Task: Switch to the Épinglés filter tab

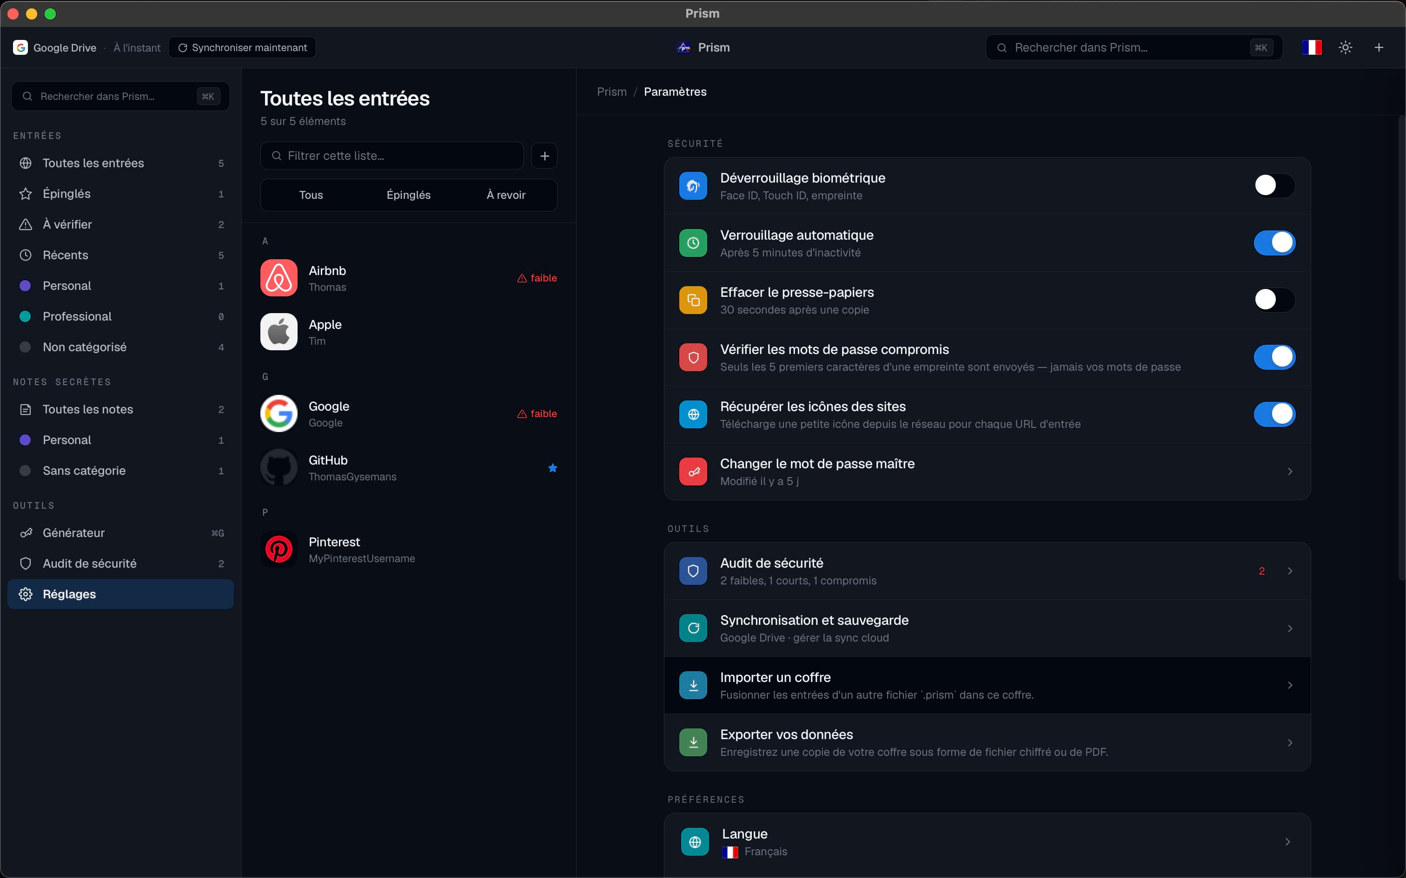Action: coord(408,195)
